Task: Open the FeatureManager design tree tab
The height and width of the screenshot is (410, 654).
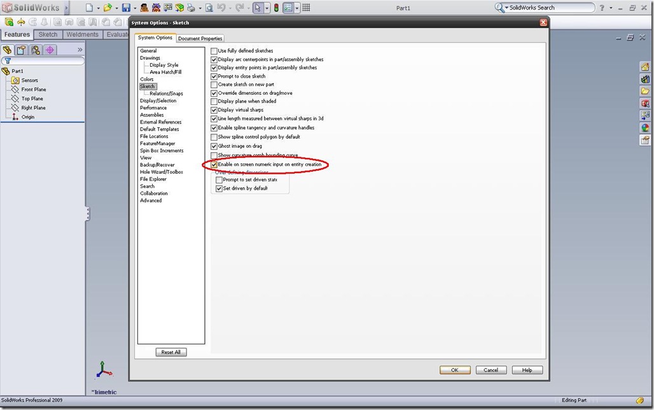Action: pyautogui.click(x=7, y=50)
